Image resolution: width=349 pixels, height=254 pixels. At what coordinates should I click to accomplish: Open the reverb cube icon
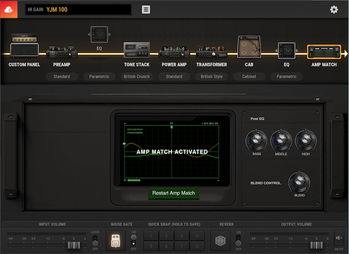coord(220,241)
